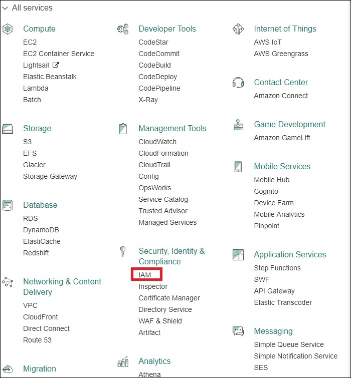
Task: Click the Developer Tools category icon
Action: tap(123, 29)
